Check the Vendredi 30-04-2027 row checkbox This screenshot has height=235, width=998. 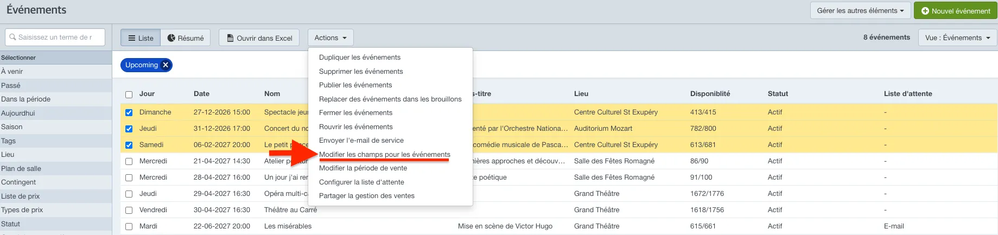129,211
